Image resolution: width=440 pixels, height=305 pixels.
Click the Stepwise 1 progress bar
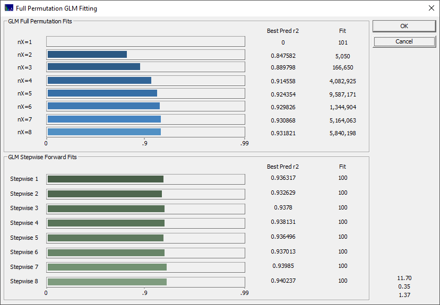point(145,179)
